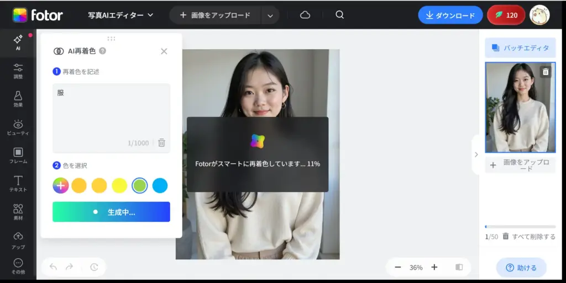Open the 素材 elements sidebar tool
This screenshot has width=566, height=283.
[x=18, y=212]
